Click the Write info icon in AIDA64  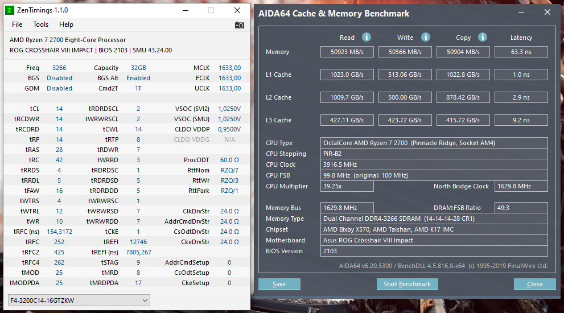pyautogui.click(x=426, y=37)
